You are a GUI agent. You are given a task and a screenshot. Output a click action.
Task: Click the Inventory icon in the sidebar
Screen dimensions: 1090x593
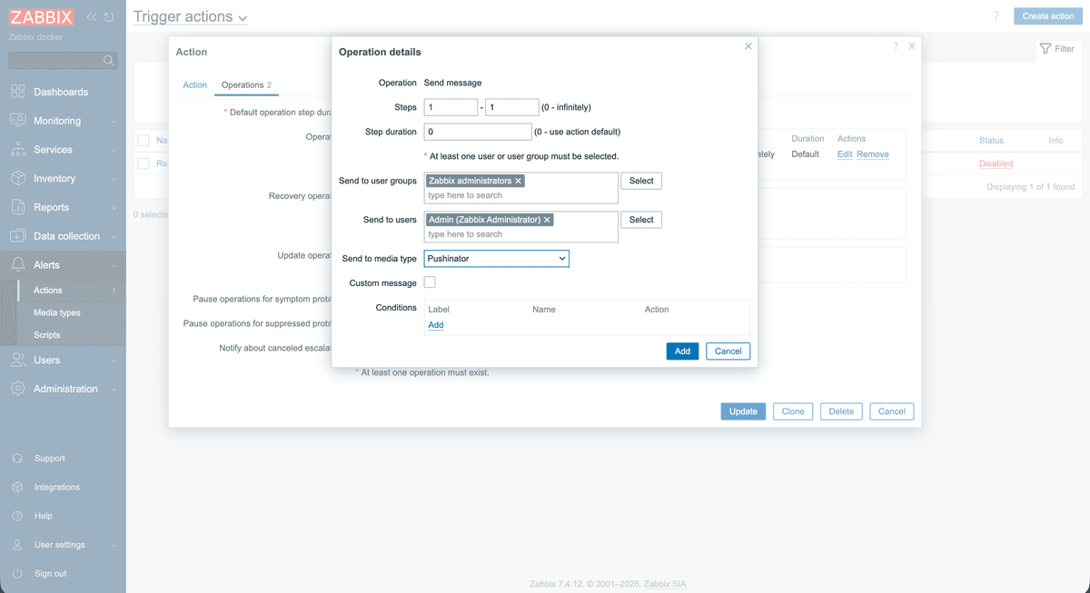pyautogui.click(x=18, y=179)
